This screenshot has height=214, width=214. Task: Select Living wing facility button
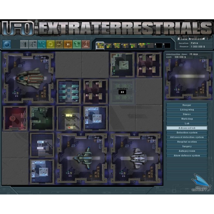click(x=187, y=110)
